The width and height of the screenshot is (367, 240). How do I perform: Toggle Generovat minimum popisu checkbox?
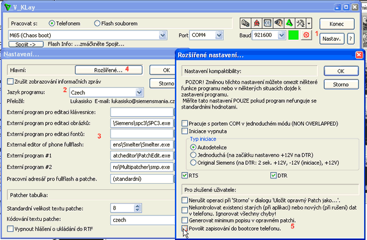185,220
